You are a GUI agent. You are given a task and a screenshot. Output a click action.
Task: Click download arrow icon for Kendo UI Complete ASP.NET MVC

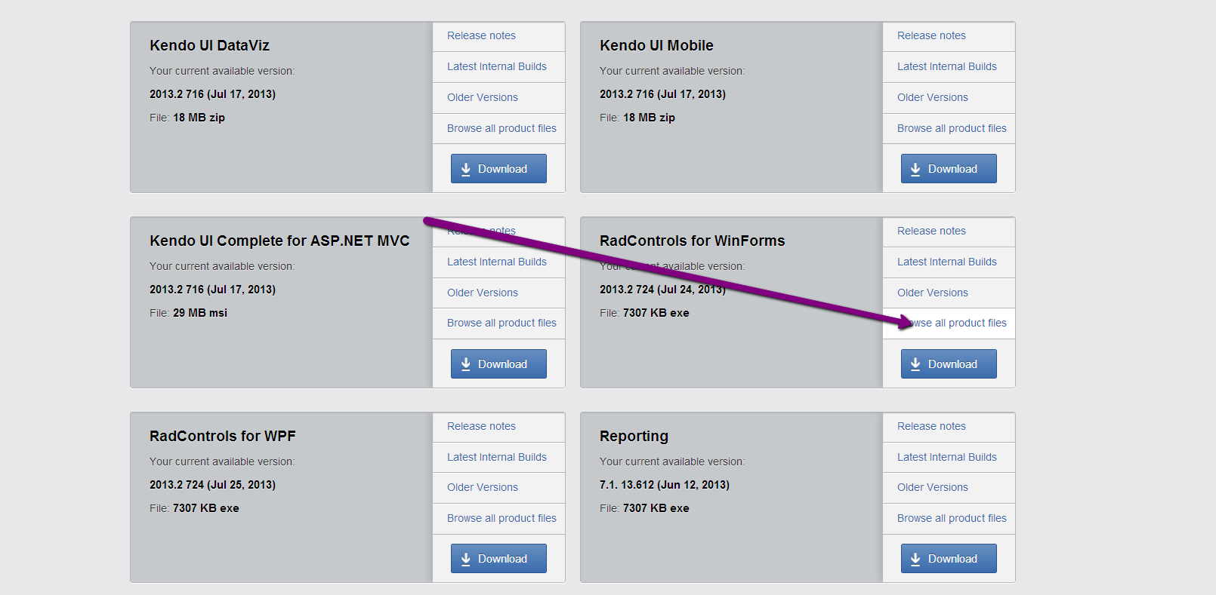pos(466,364)
